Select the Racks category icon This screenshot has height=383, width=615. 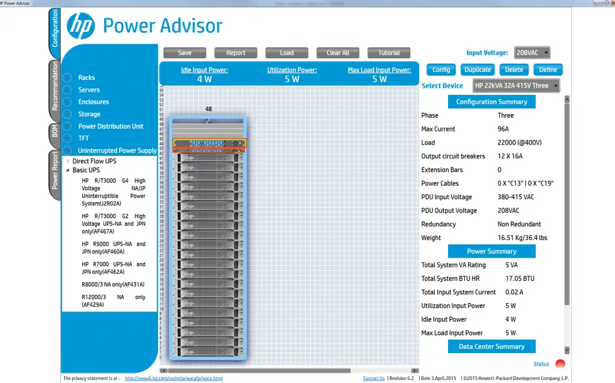pos(68,77)
